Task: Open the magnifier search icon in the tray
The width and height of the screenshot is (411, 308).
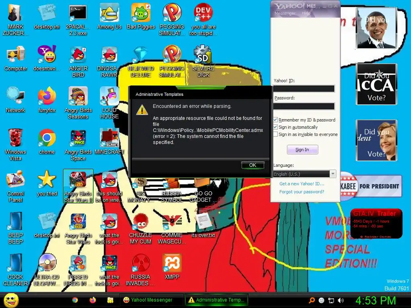Action: (311, 300)
